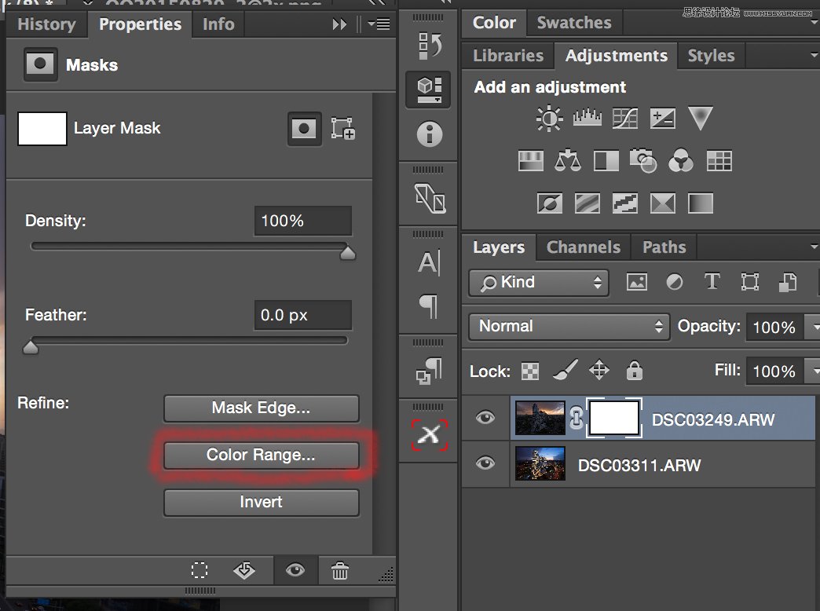Add a Selective Color adjustment
The height and width of the screenshot is (611, 820).
point(663,203)
